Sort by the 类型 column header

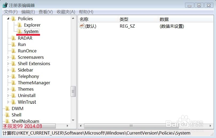tap(138, 19)
